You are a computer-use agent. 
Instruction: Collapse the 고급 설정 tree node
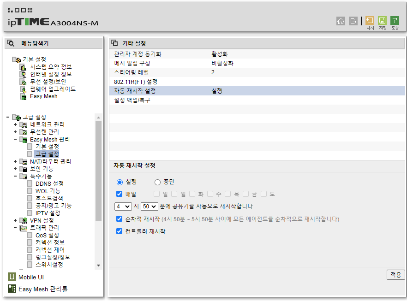click(x=8, y=117)
